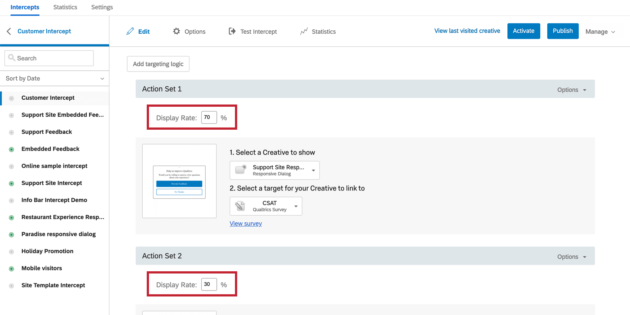The width and height of the screenshot is (630, 315).
Task: Open the Settings tab
Action: (102, 7)
